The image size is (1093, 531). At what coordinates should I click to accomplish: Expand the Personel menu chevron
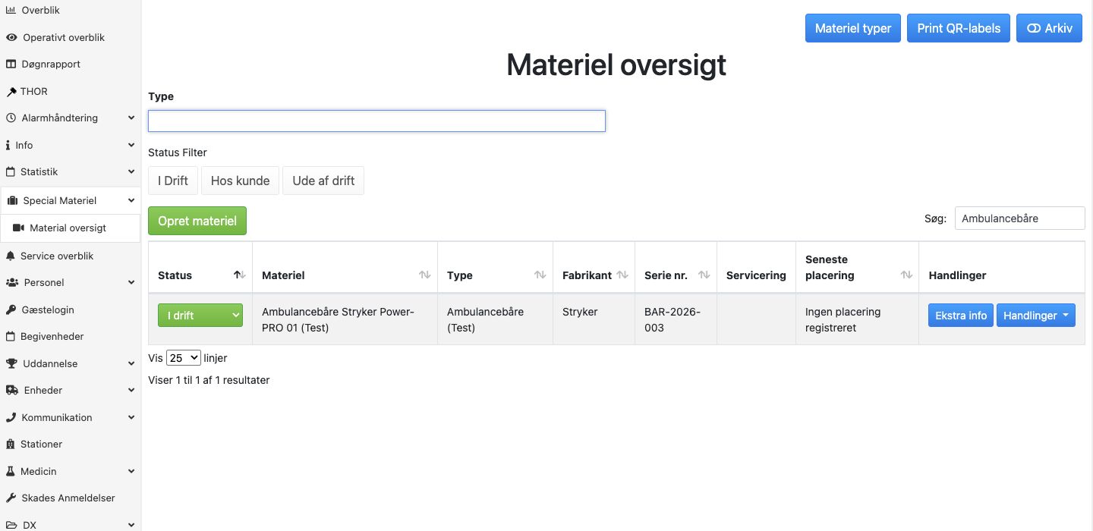pos(131,282)
